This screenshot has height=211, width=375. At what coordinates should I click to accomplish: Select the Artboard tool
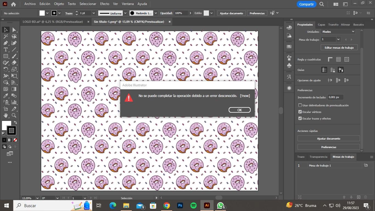6,109
